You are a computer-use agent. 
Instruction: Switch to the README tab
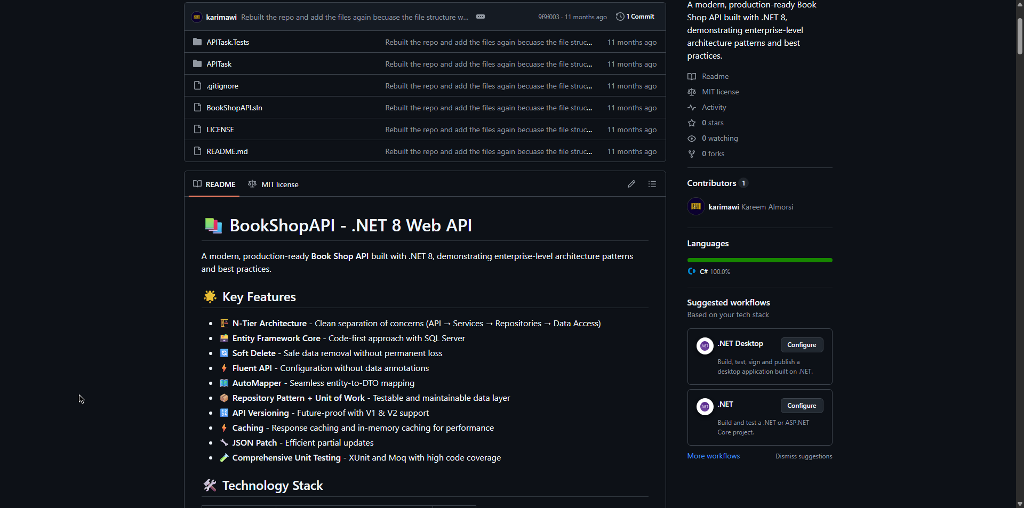214,184
